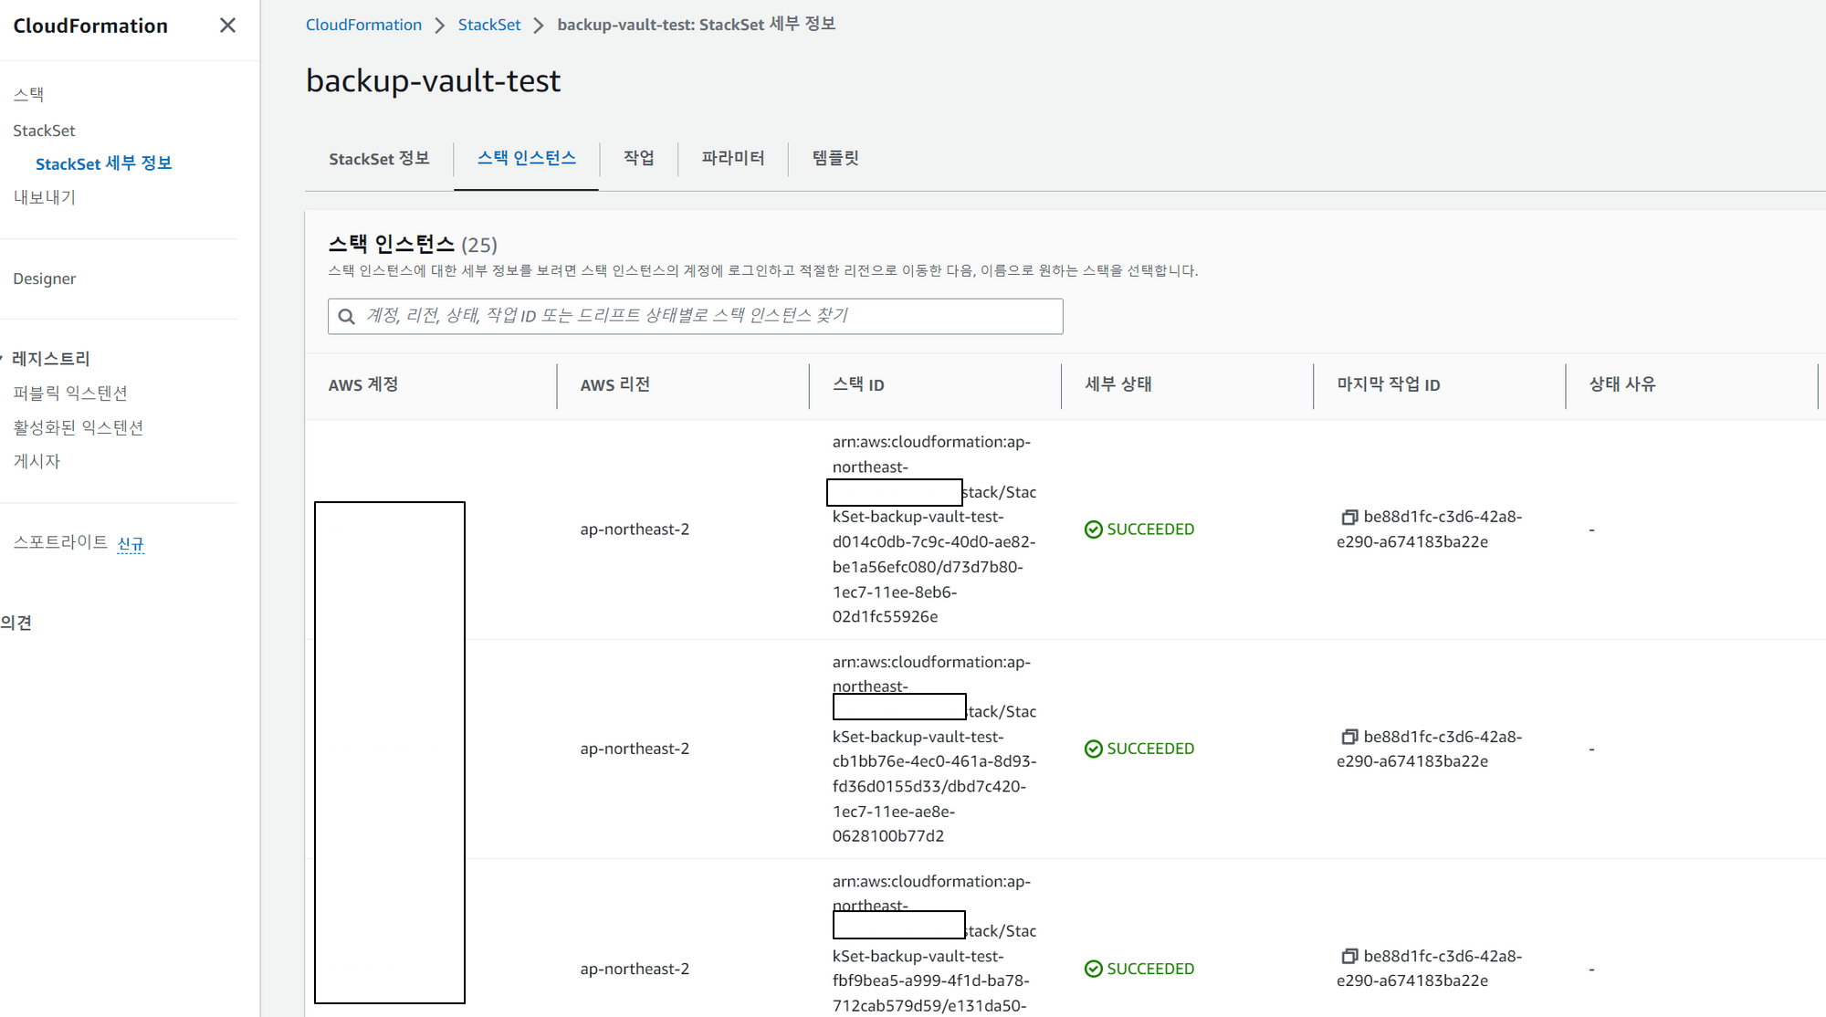Click the search magnifier icon
The height and width of the screenshot is (1017, 1826).
pyautogui.click(x=347, y=317)
